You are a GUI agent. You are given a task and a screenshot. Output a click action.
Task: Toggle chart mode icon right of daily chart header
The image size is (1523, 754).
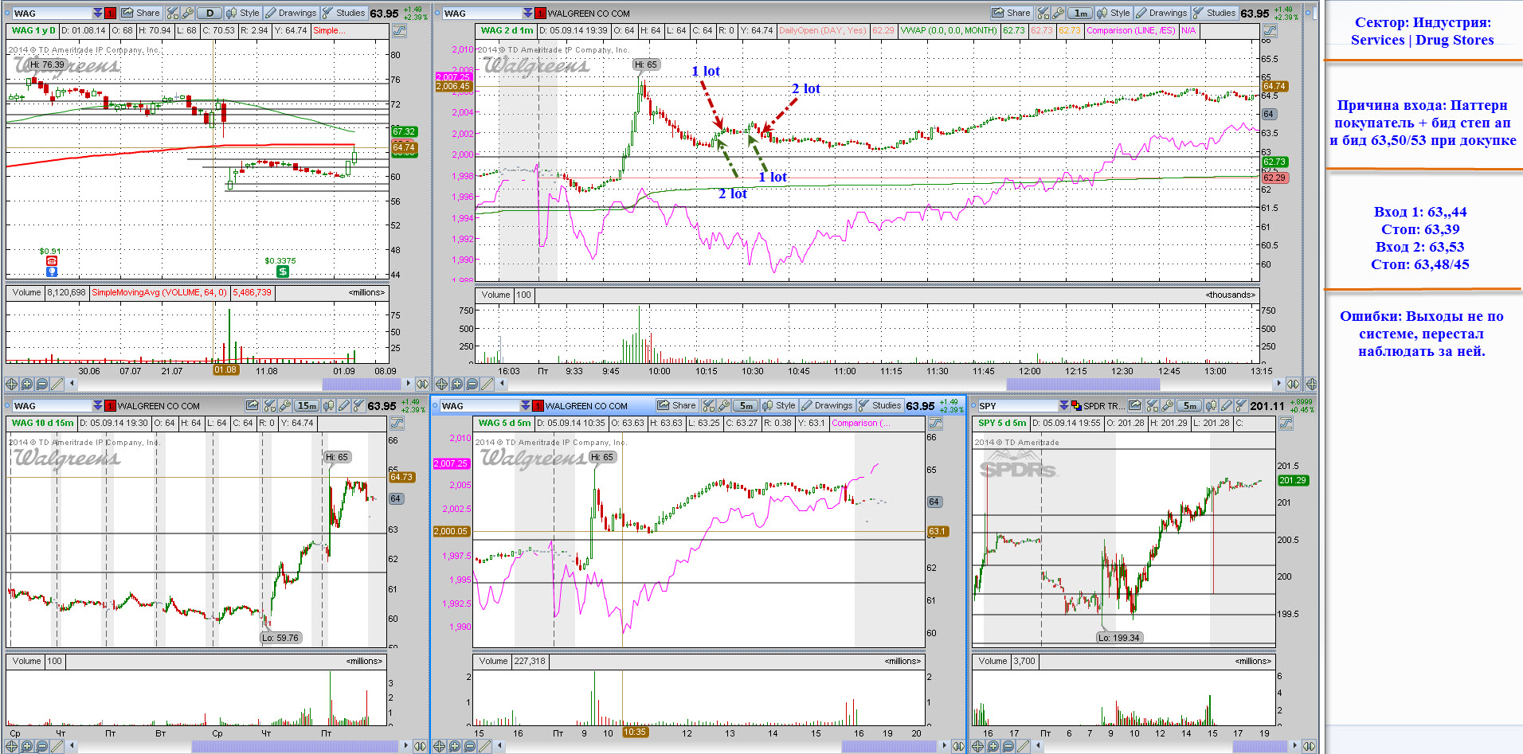point(399,30)
